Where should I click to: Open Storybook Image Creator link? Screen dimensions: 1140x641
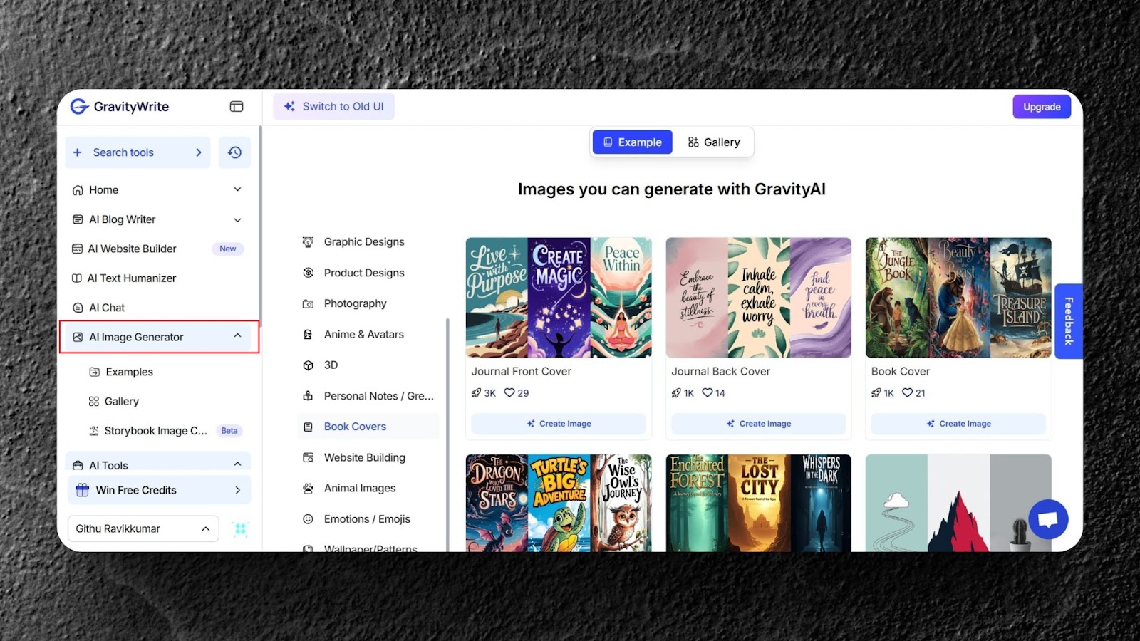tap(156, 431)
